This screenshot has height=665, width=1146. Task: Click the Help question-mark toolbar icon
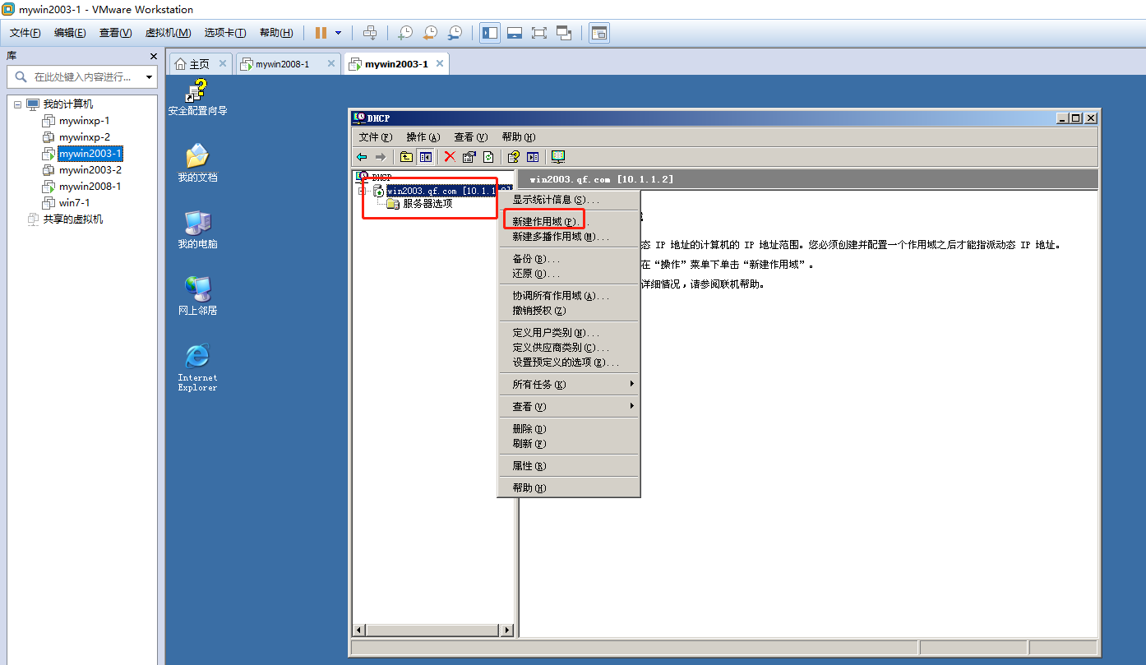514,157
